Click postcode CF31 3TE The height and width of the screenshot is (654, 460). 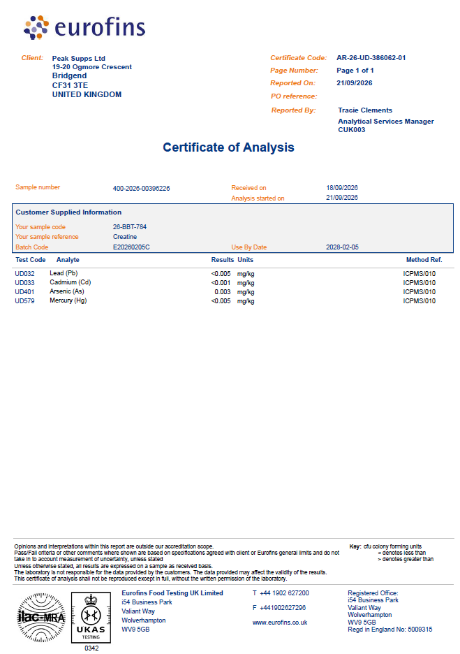pos(70,85)
